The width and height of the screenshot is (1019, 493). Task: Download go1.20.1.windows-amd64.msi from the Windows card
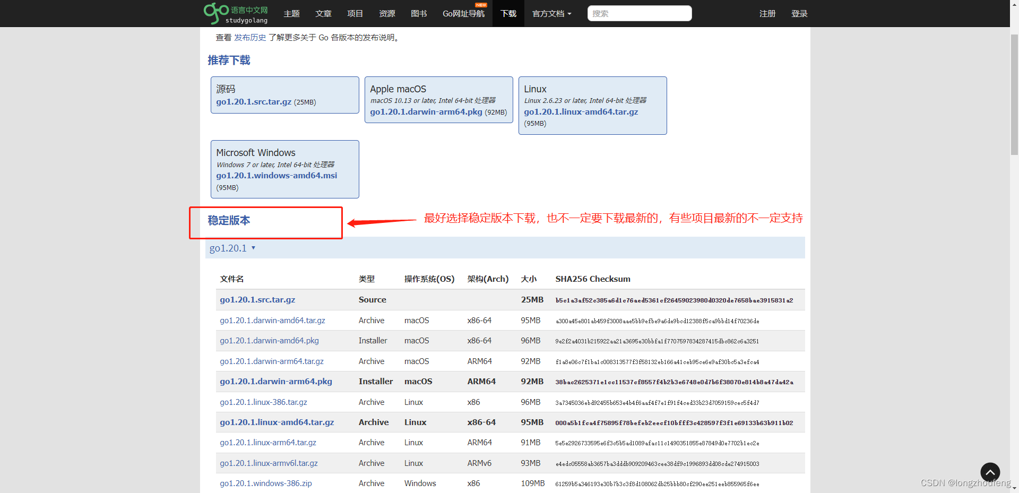coord(277,175)
